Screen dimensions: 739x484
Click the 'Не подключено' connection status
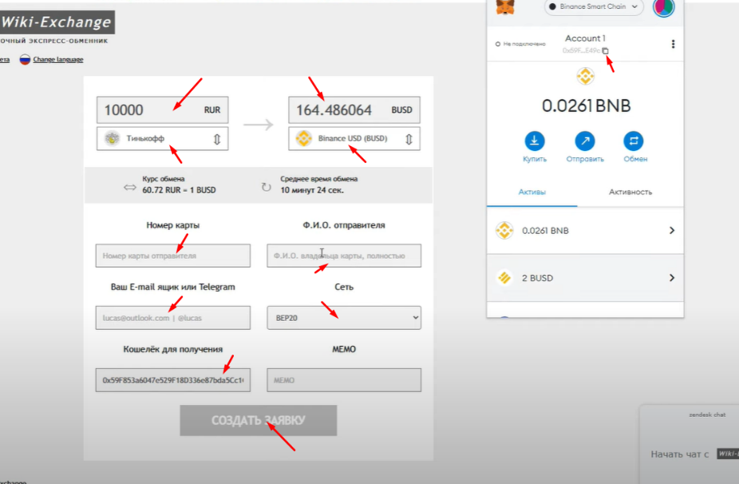pos(520,44)
